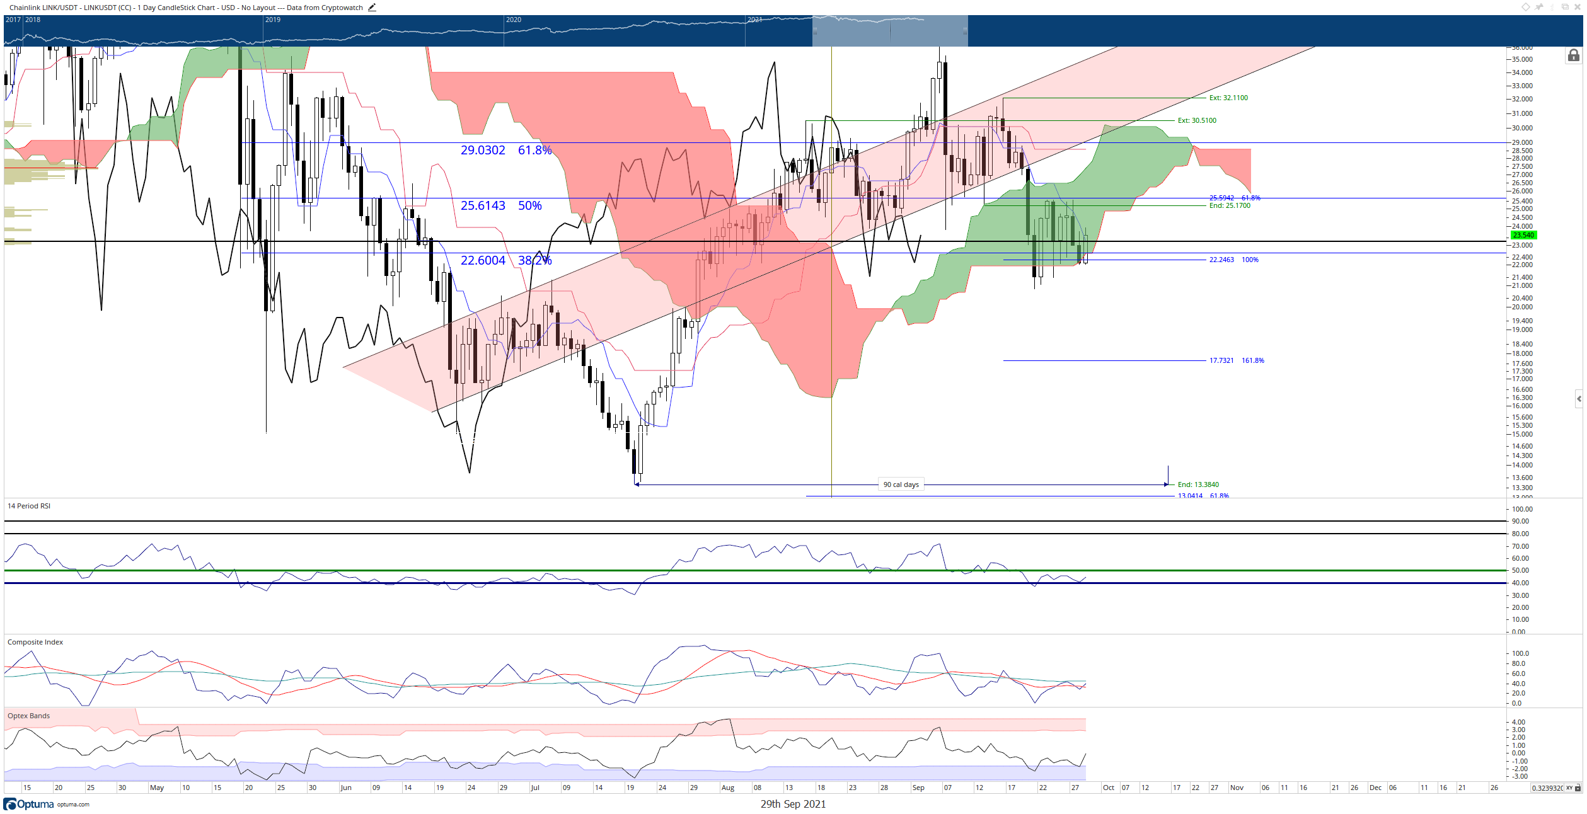1587x814 pixels.
Task: Click the 'Oct' label on the date axis
Action: click(x=1109, y=788)
